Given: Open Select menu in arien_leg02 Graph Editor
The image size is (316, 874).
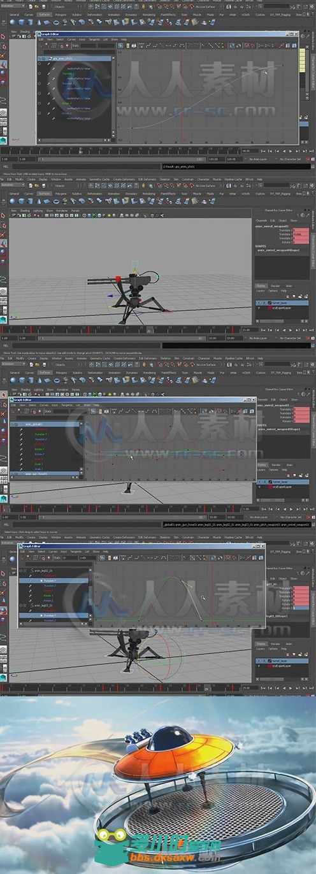Looking at the screenshot, I should point(41,551).
